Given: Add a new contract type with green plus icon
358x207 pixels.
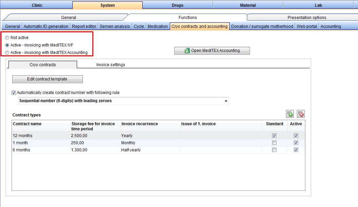Looking at the screenshot, I should coord(290,114).
